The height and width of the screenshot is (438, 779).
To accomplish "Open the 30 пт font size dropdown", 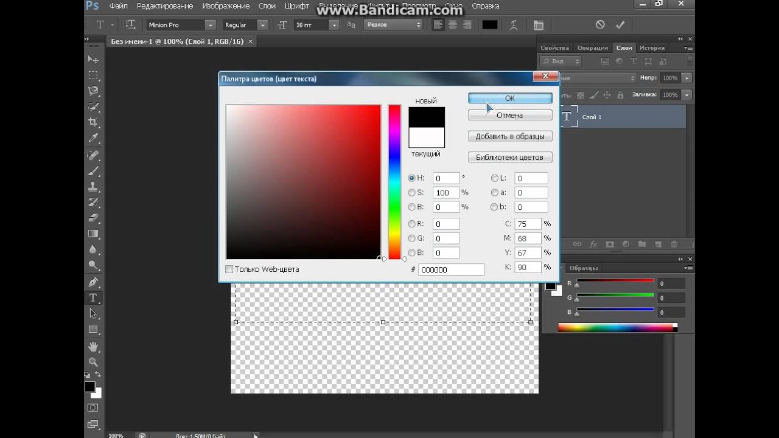I will [x=334, y=25].
